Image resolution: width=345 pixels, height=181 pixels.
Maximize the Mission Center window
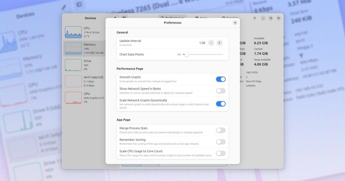[271, 18]
